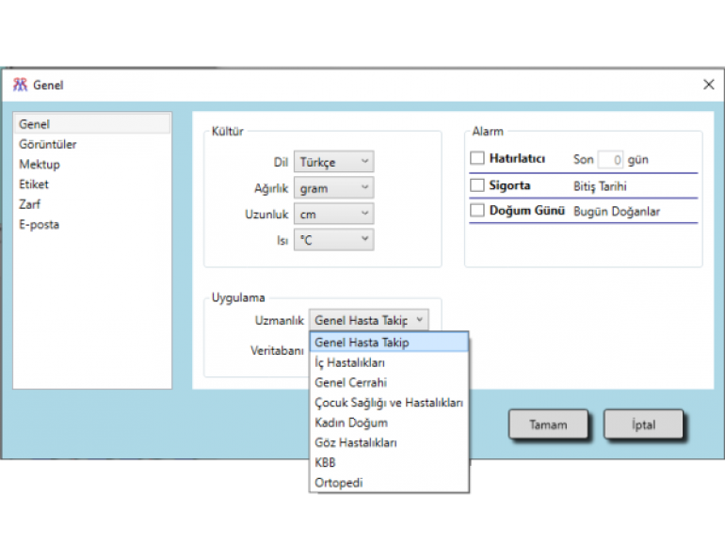Choose Genel Hasta Takip from the list
The width and height of the screenshot is (725, 543).
point(389,343)
